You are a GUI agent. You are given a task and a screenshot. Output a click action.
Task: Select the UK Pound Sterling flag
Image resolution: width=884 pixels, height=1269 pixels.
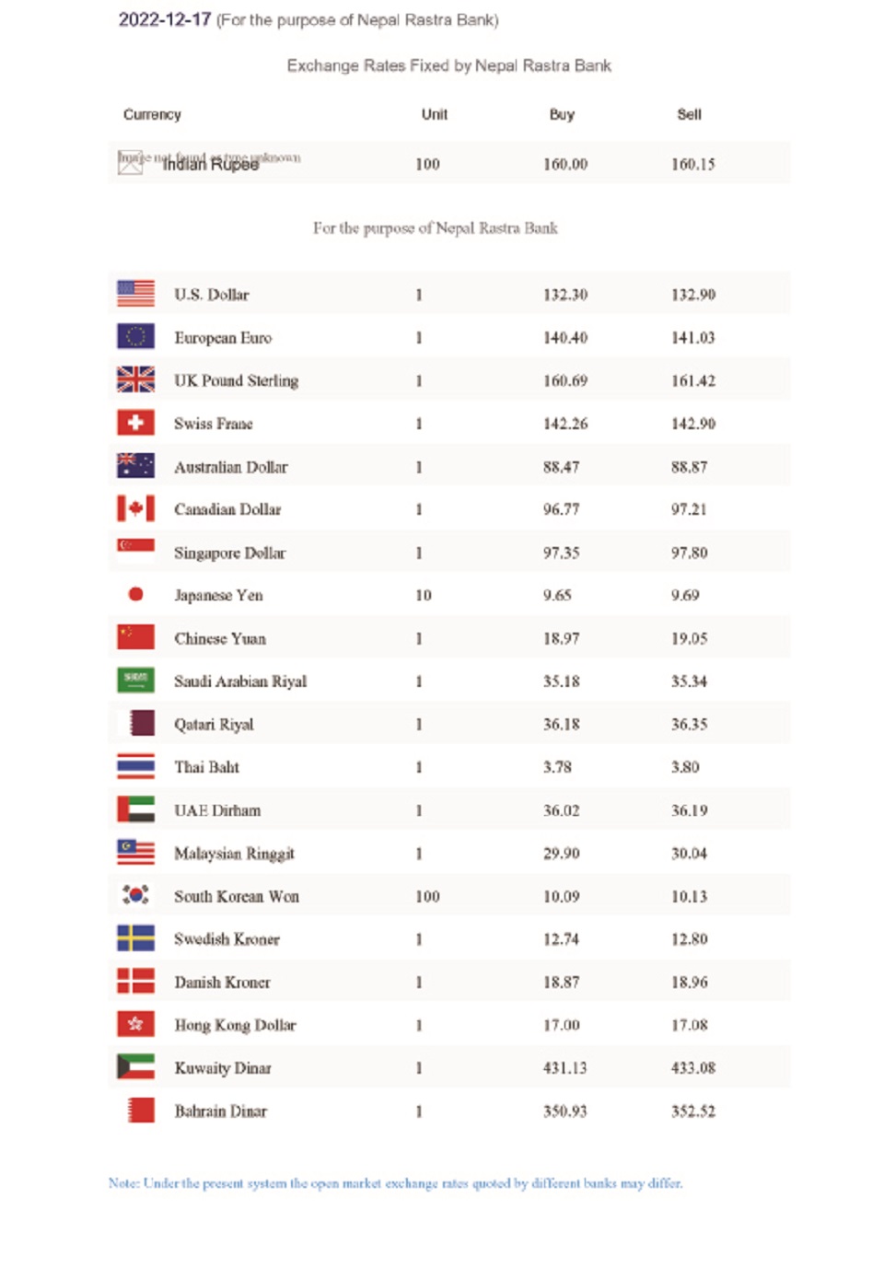point(135,379)
